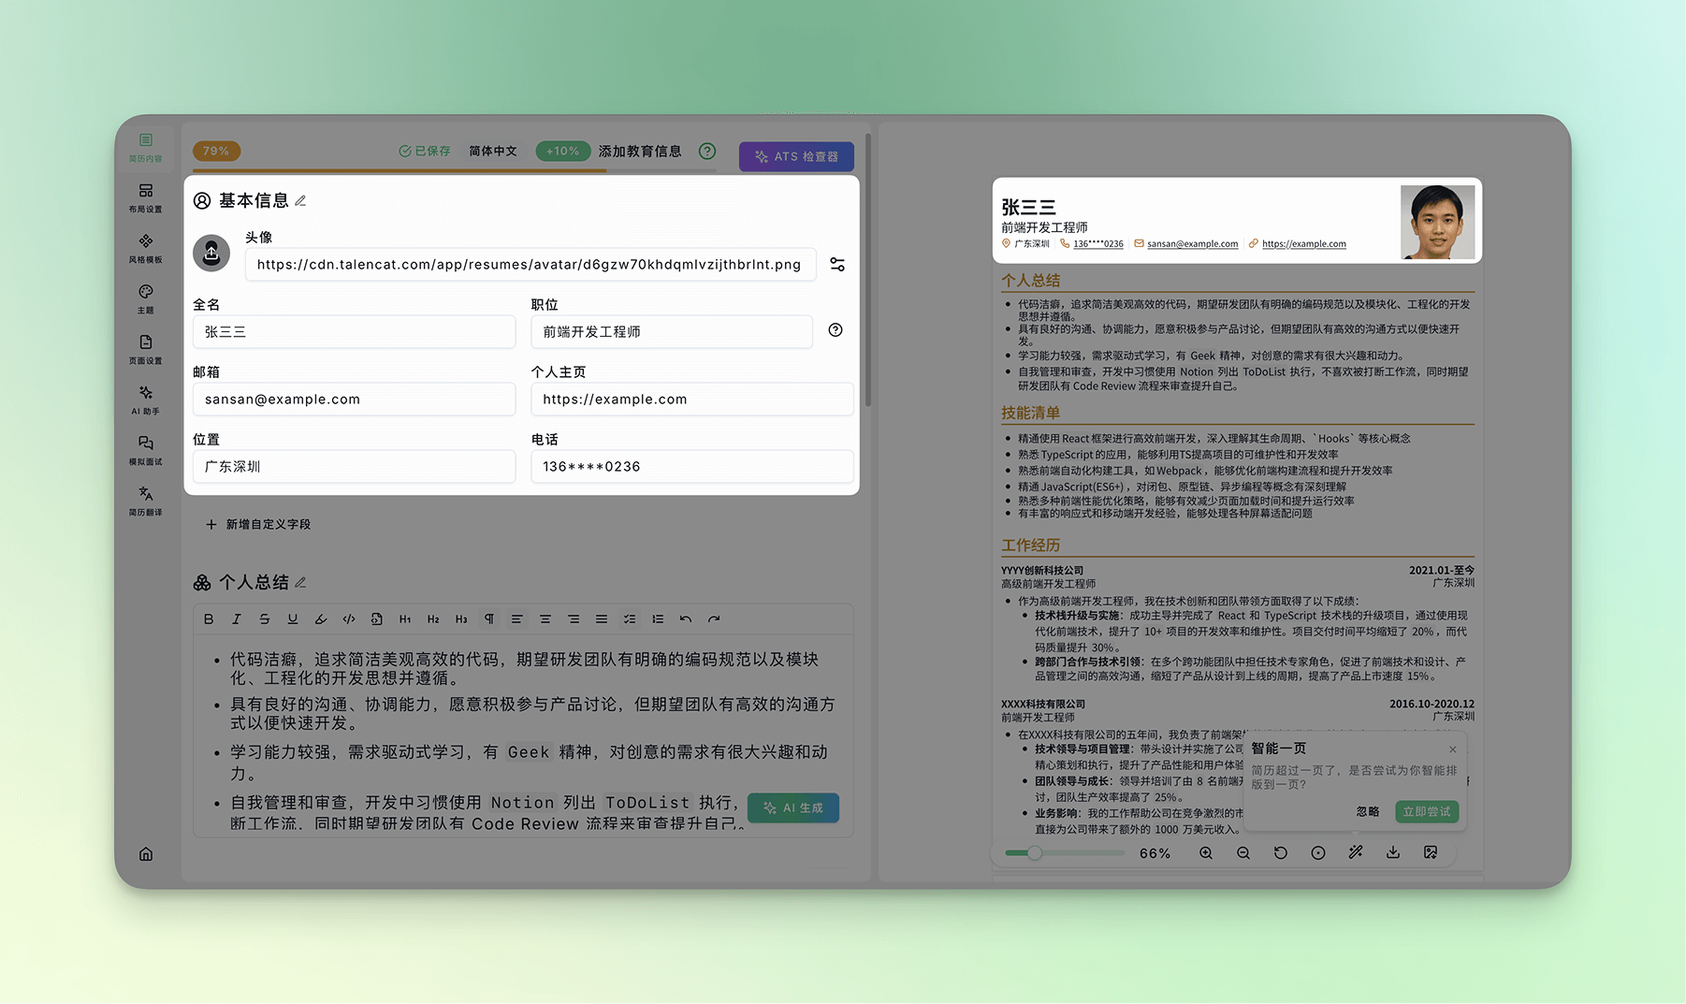Toggle the task checklist format
1686x1004 pixels.
point(630,619)
